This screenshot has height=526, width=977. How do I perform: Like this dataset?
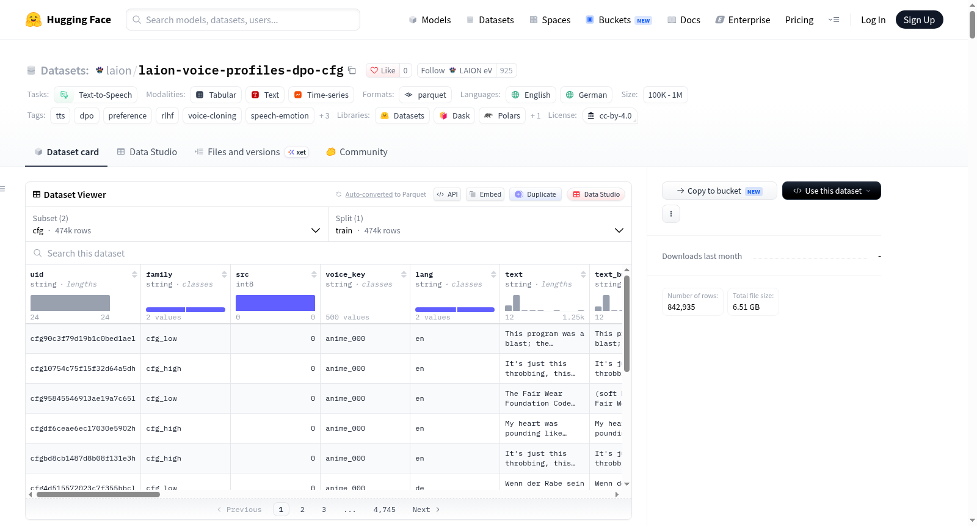pos(382,70)
